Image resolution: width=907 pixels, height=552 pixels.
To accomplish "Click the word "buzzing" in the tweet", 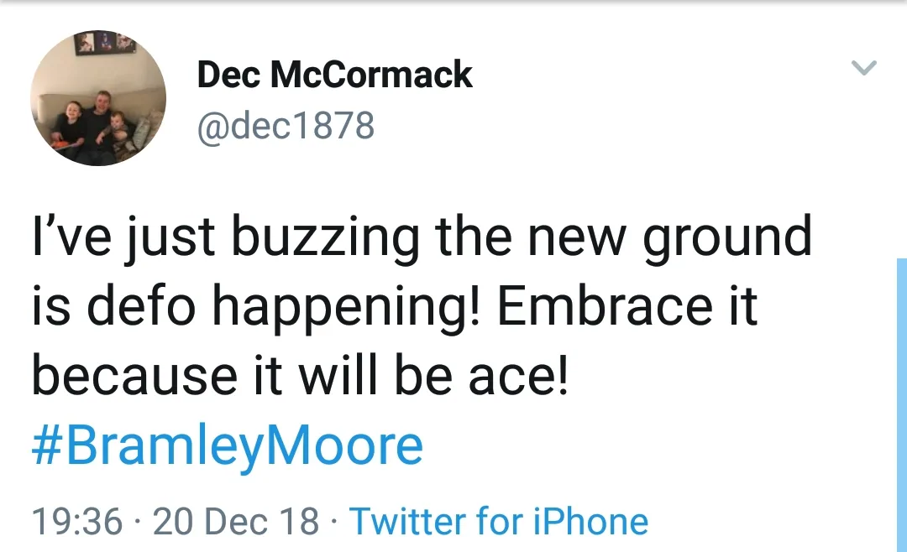I will [x=324, y=239].
